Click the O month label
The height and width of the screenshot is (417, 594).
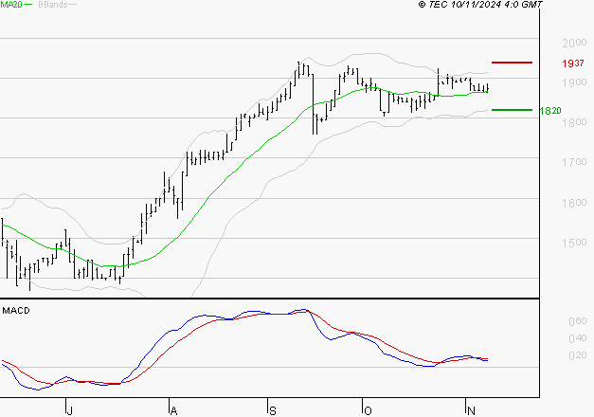coord(368,410)
